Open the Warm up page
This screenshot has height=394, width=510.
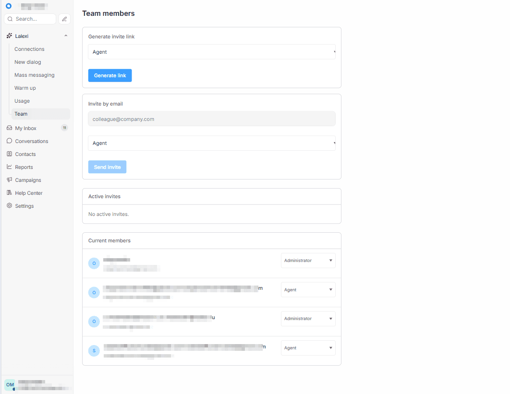[x=25, y=88]
